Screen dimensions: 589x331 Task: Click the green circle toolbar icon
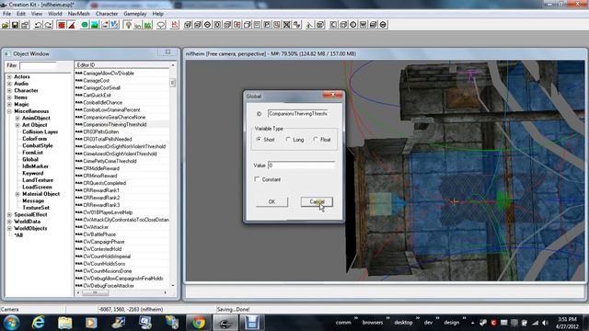[85, 25]
